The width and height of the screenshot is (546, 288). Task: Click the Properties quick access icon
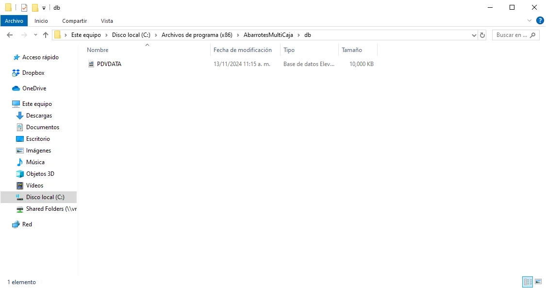24,8
